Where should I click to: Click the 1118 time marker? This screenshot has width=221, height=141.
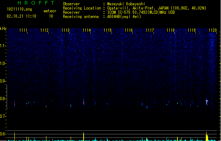tap(170, 30)
